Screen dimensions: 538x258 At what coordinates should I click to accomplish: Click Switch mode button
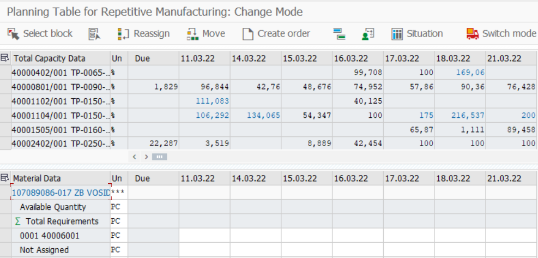coord(501,34)
